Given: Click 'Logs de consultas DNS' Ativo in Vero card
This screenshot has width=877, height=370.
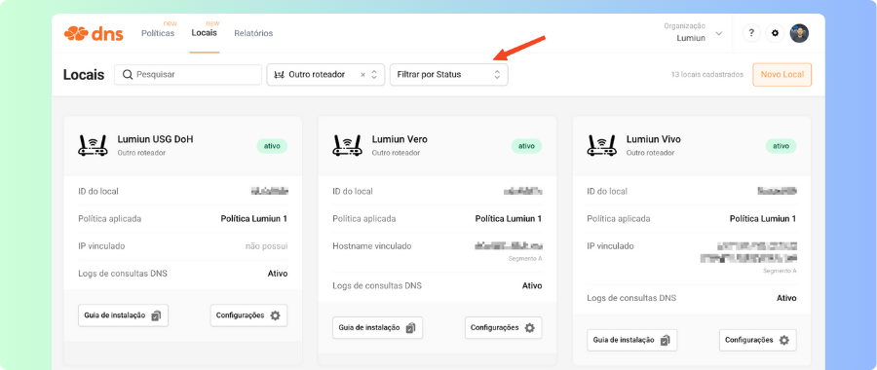Looking at the screenshot, I should (532, 285).
